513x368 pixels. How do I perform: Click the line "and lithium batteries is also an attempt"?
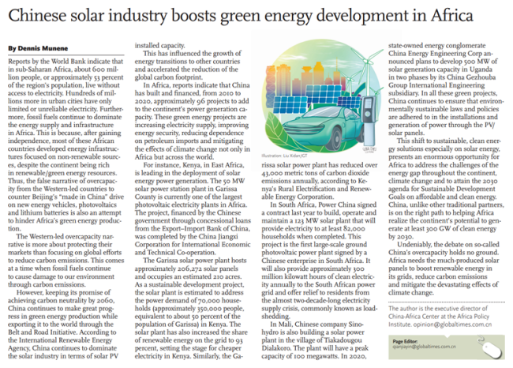pos(65,212)
